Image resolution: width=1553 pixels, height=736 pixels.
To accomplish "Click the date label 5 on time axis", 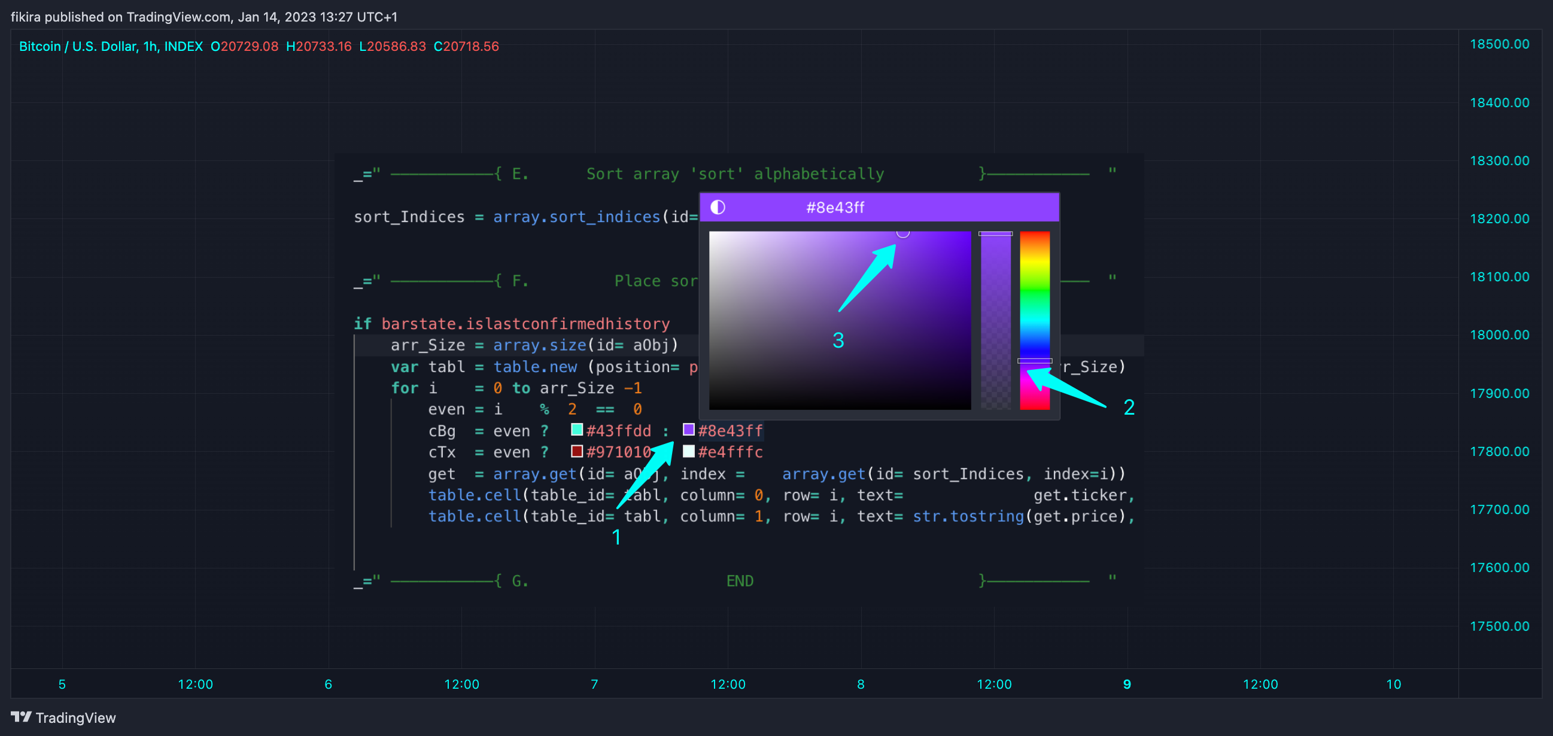I will click(62, 684).
